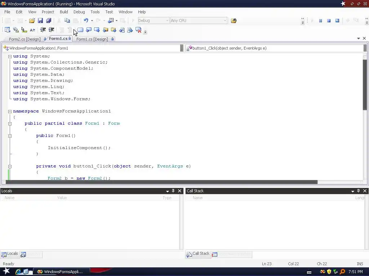Move to previous bookmark in folder

pyautogui.click(x=105, y=30)
